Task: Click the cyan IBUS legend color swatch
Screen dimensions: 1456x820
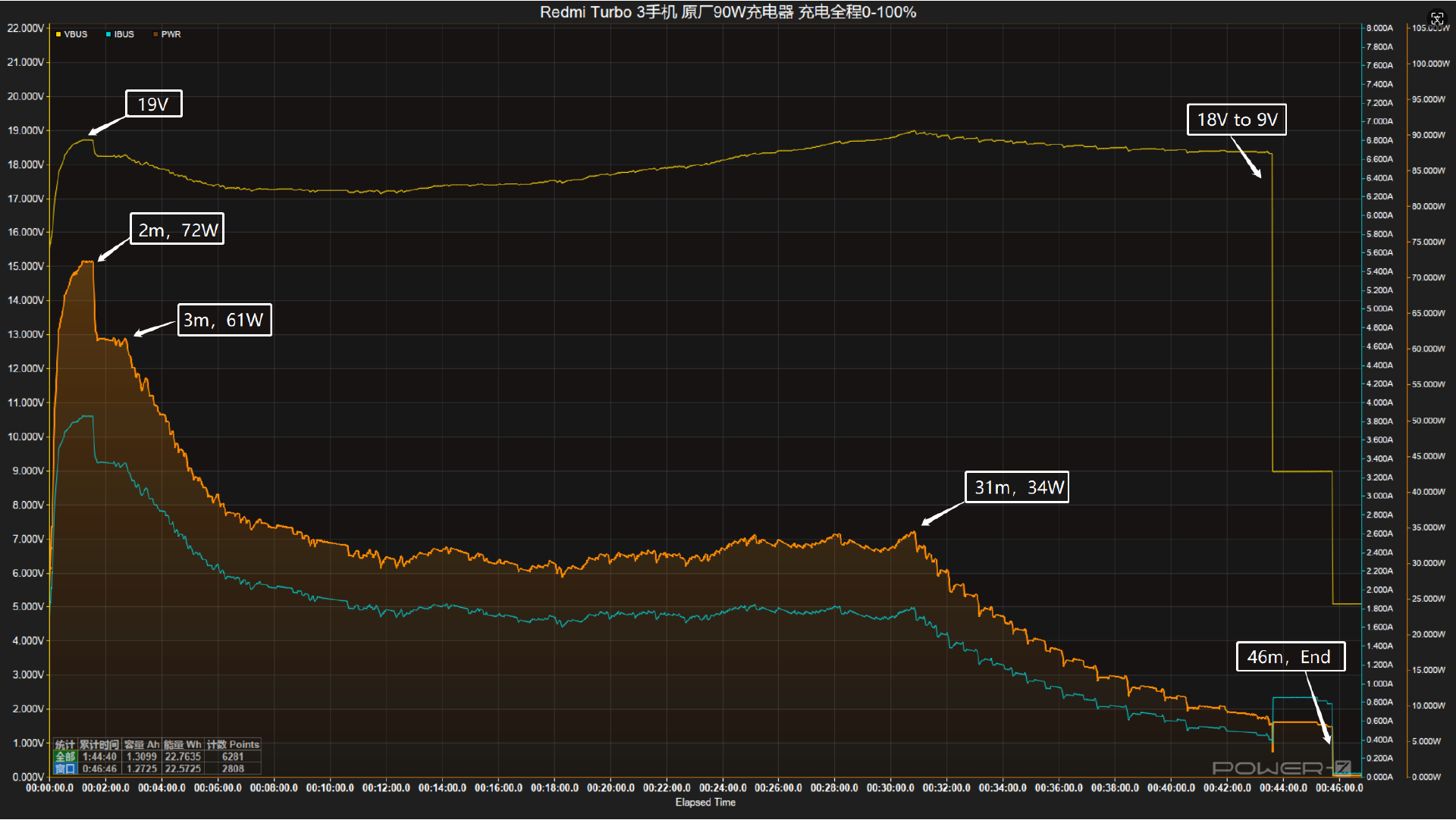Action: tap(108, 34)
